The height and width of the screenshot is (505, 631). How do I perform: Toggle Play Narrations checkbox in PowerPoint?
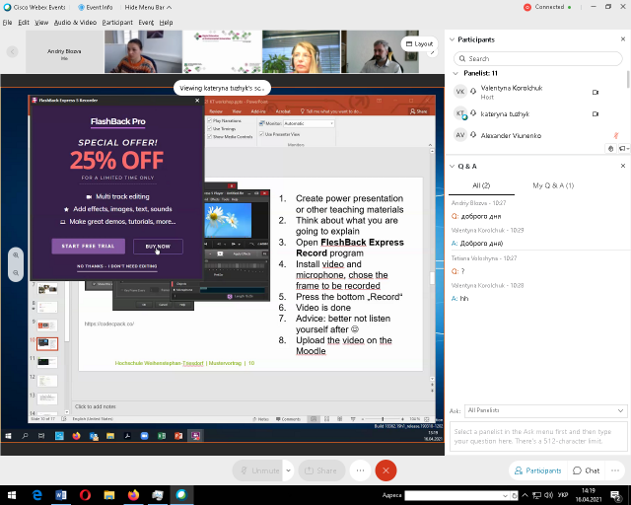pyautogui.click(x=210, y=120)
